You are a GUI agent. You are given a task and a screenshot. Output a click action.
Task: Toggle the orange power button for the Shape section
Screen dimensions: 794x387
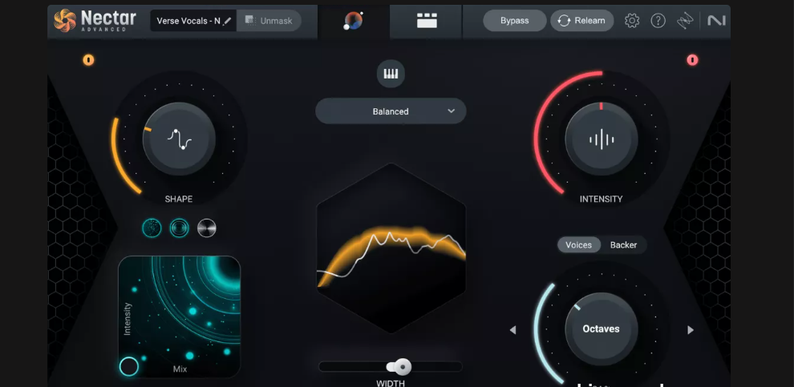(88, 60)
